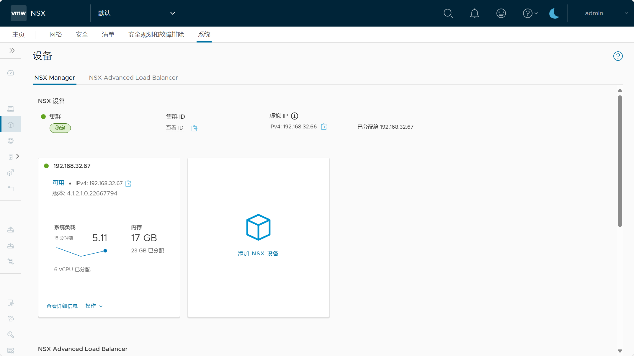Open the 默认 project selector dropdown
The image size is (634, 356).
tap(137, 13)
